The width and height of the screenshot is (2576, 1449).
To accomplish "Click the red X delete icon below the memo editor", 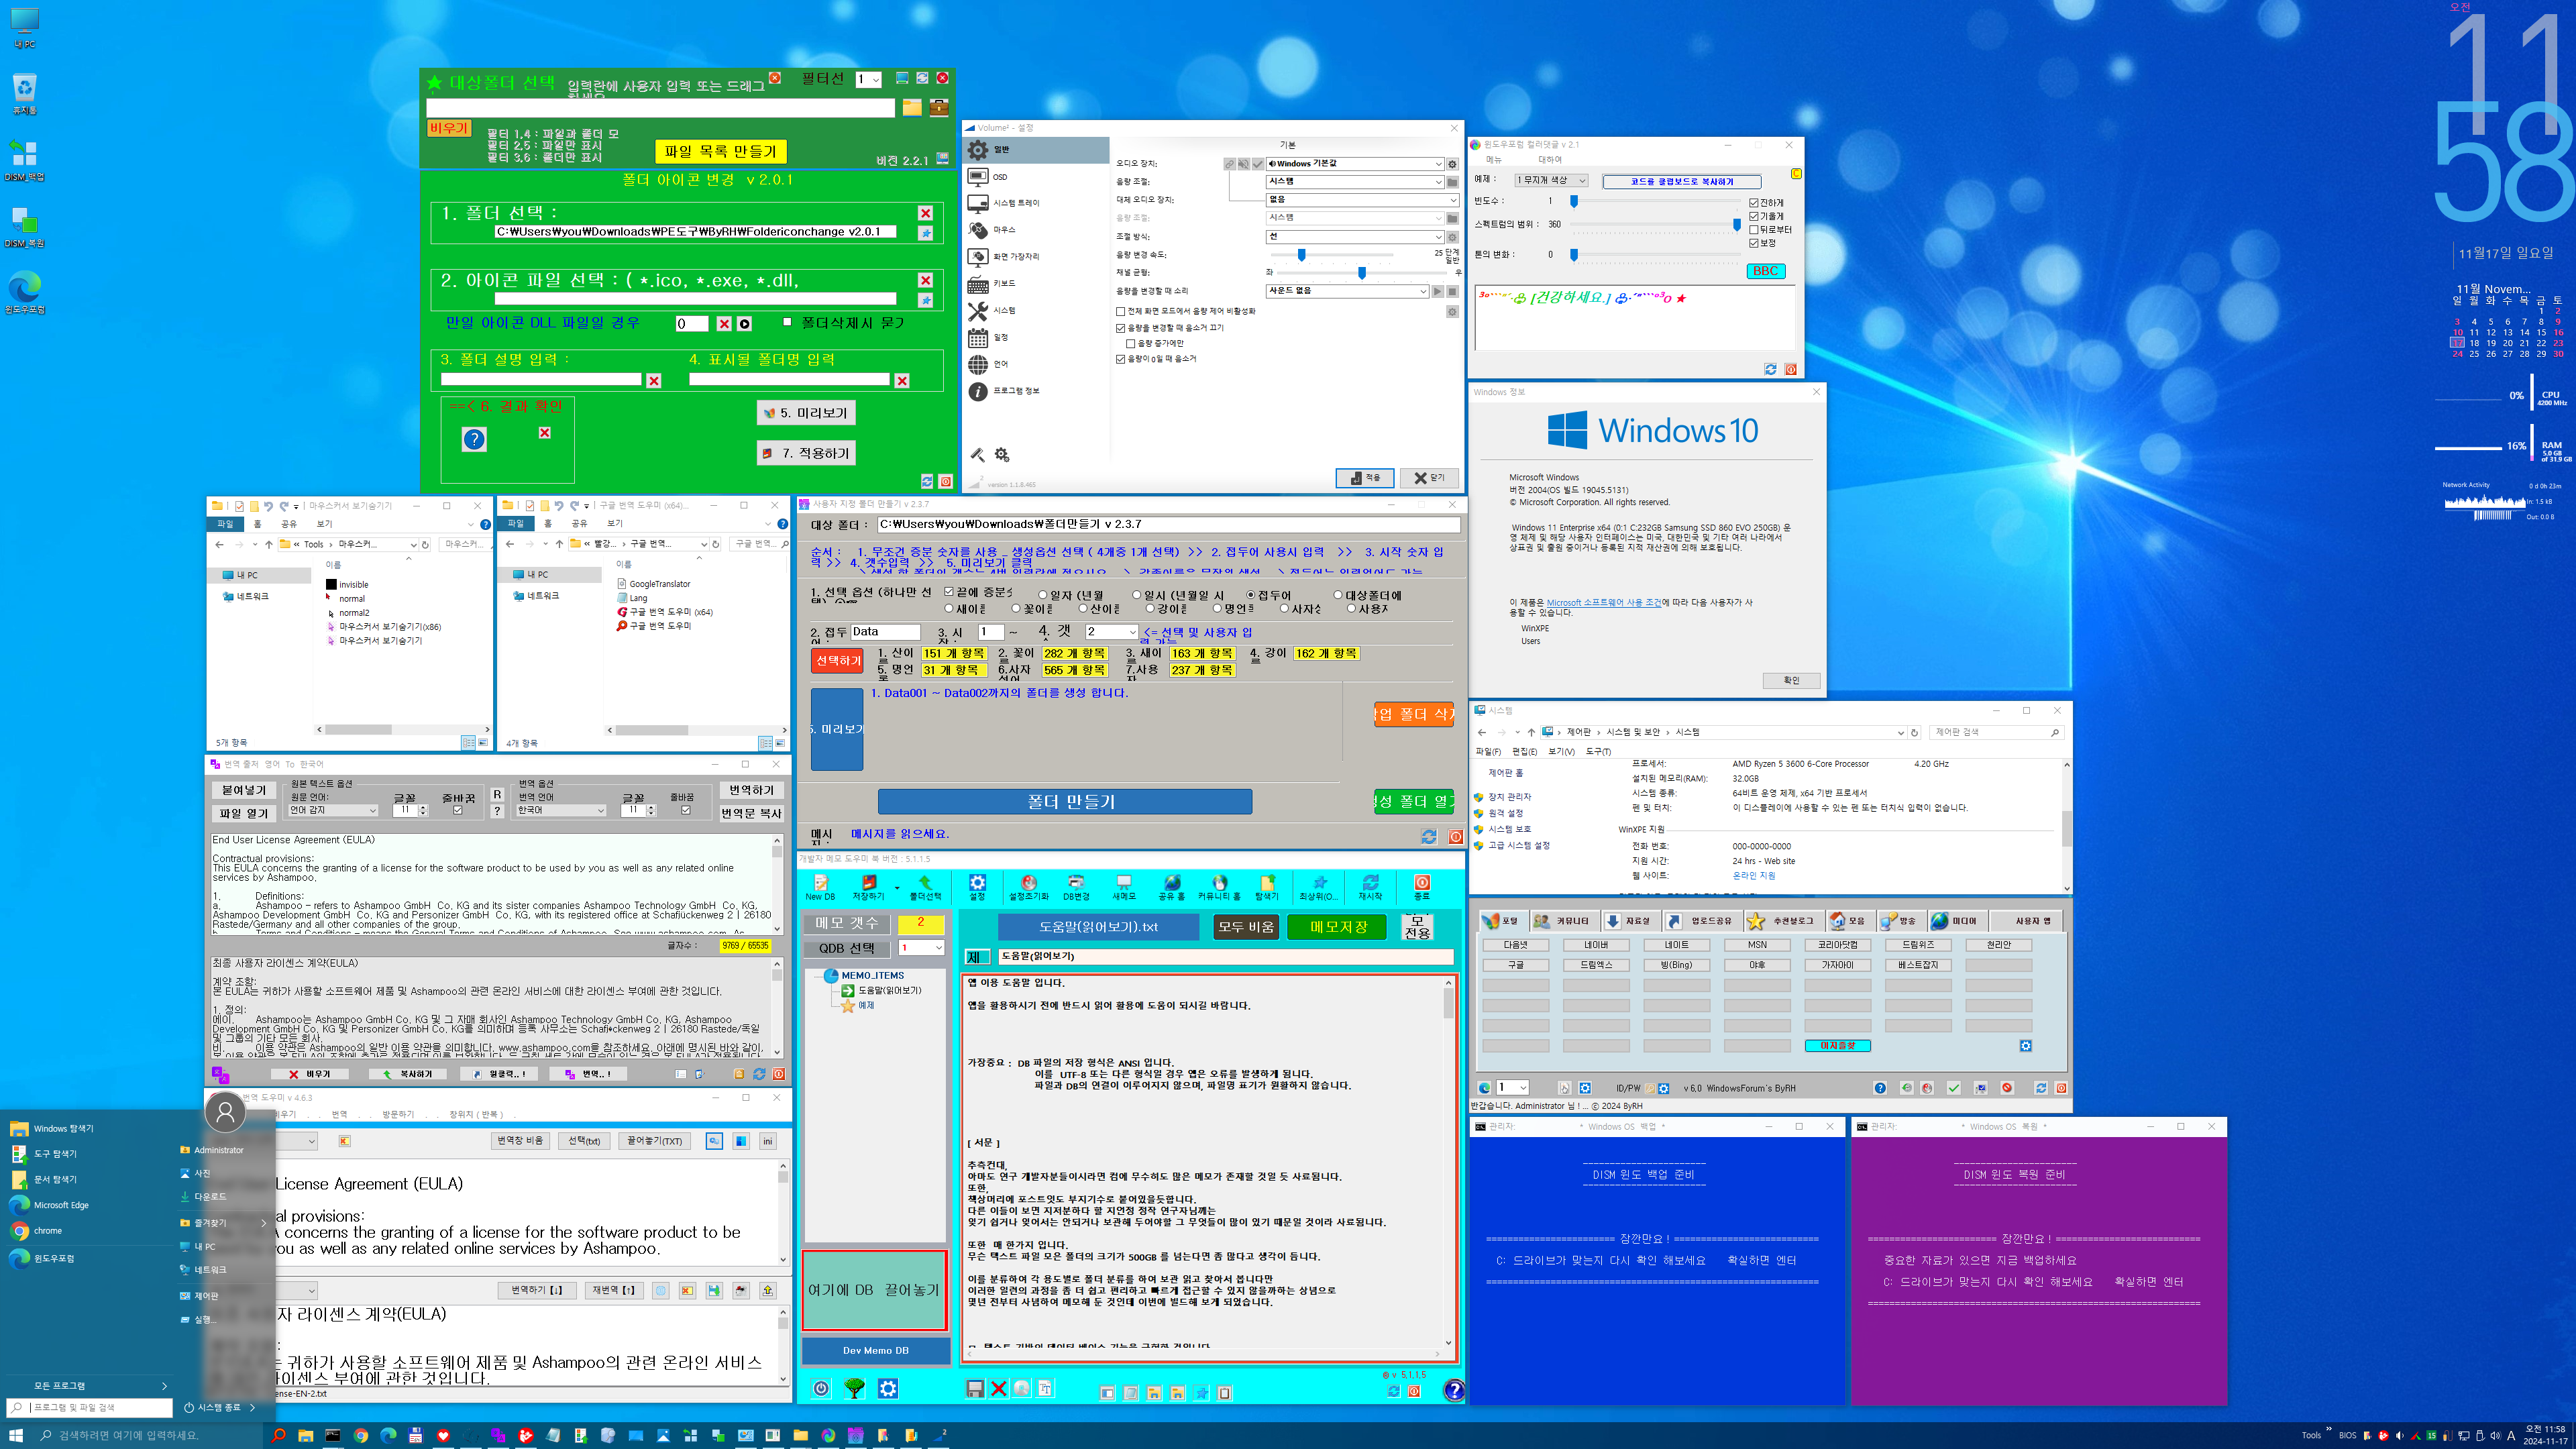I will pyautogui.click(x=998, y=1388).
